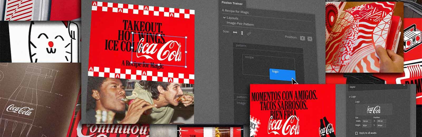Collapse the Layouts section
This screenshot has height=137, width=422.
click(x=224, y=18)
